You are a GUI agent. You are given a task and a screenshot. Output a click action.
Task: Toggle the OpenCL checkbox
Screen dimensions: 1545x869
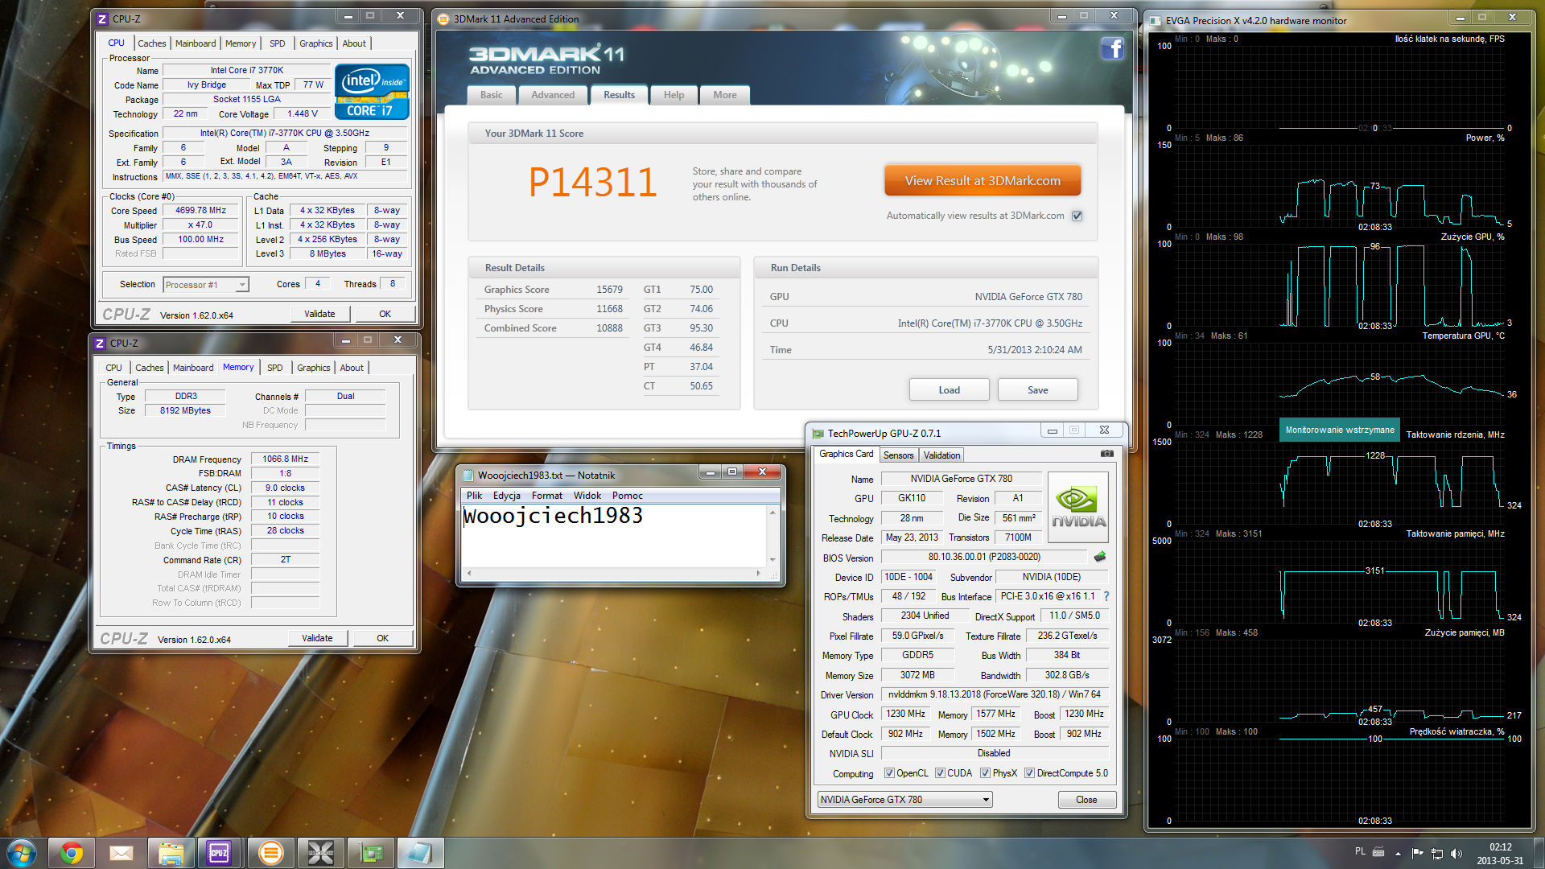point(889,773)
